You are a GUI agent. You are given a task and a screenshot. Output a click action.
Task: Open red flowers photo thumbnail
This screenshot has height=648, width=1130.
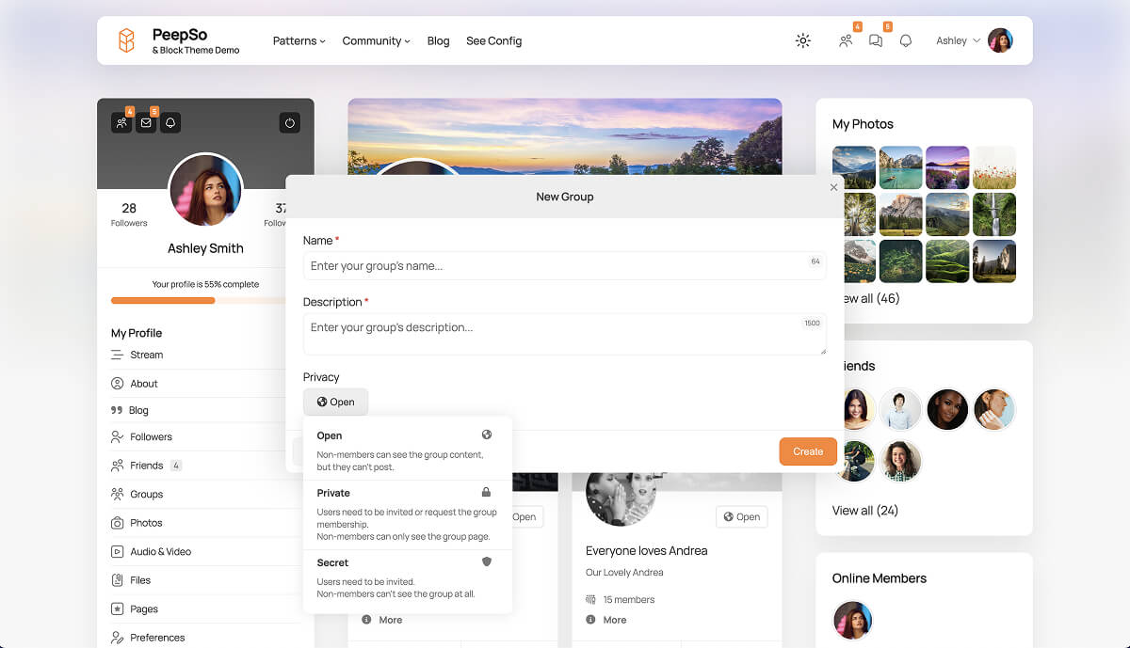pyautogui.click(x=994, y=167)
